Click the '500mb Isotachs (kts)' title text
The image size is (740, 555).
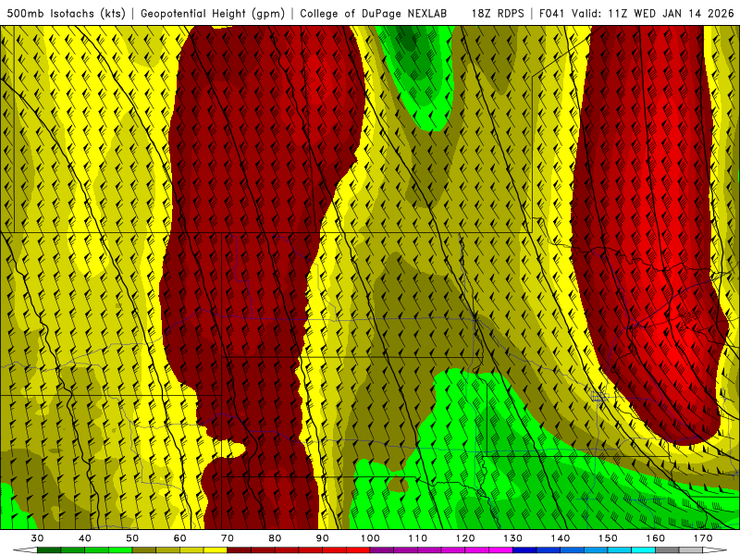pyautogui.click(x=66, y=13)
